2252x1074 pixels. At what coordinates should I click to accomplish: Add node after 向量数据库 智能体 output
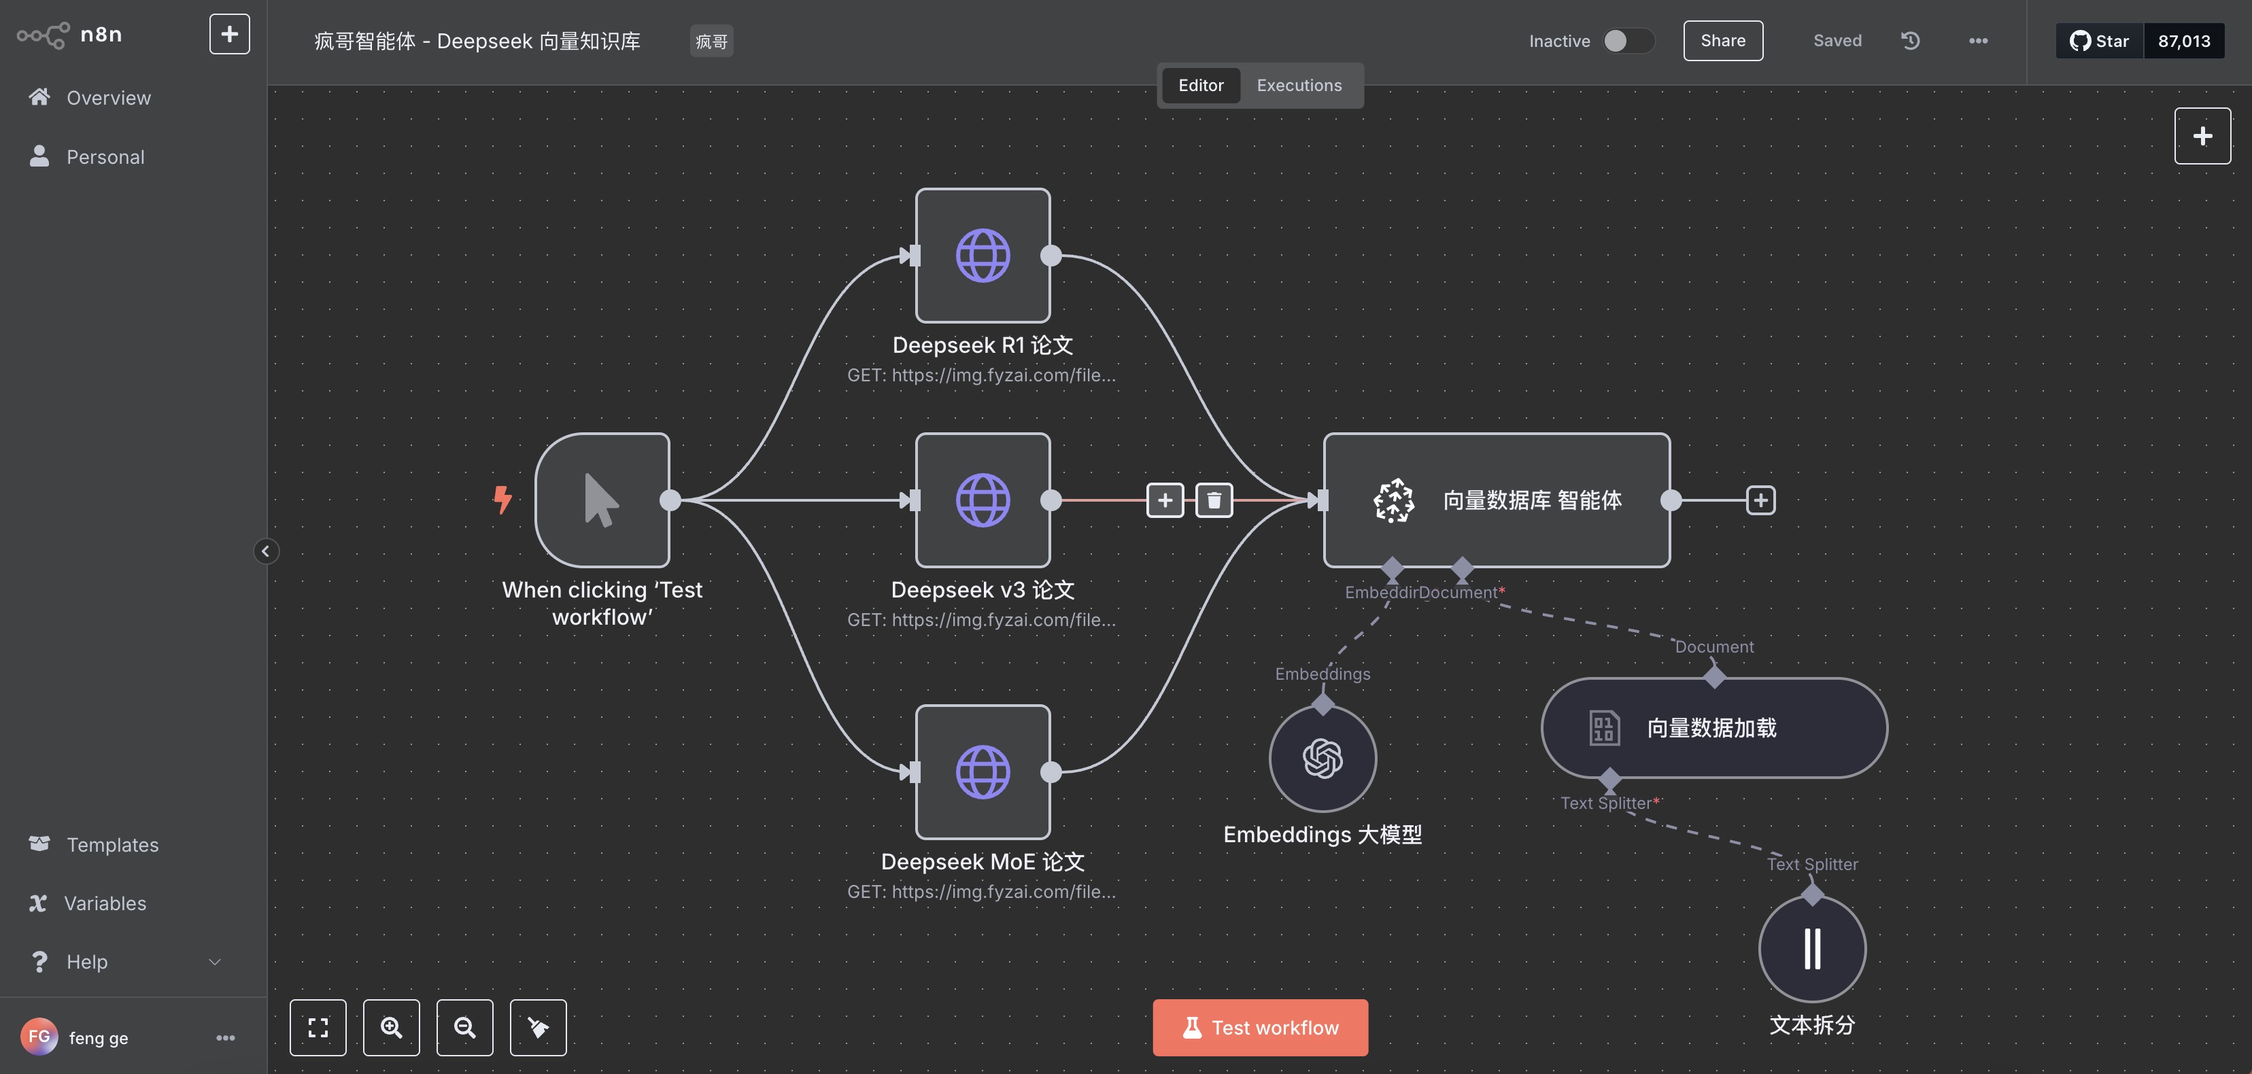[x=1760, y=501]
